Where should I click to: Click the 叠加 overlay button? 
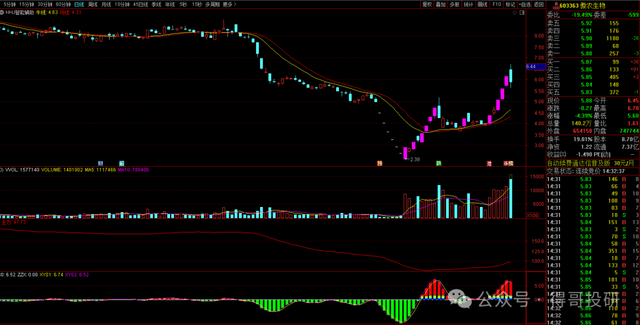[x=441, y=5]
